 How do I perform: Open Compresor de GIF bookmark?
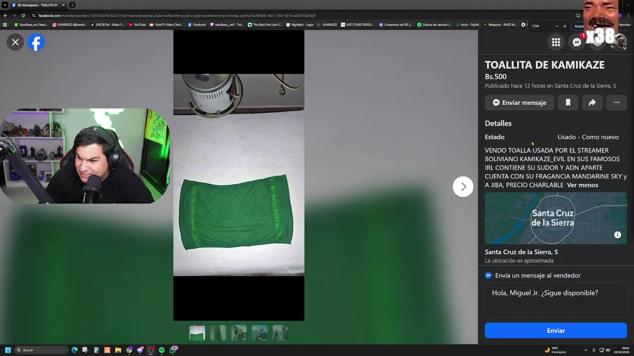(396, 25)
